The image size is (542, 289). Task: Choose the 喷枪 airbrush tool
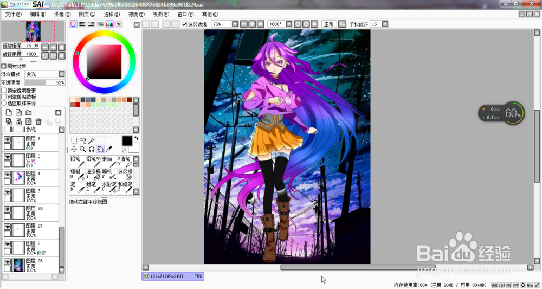(109, 174)
